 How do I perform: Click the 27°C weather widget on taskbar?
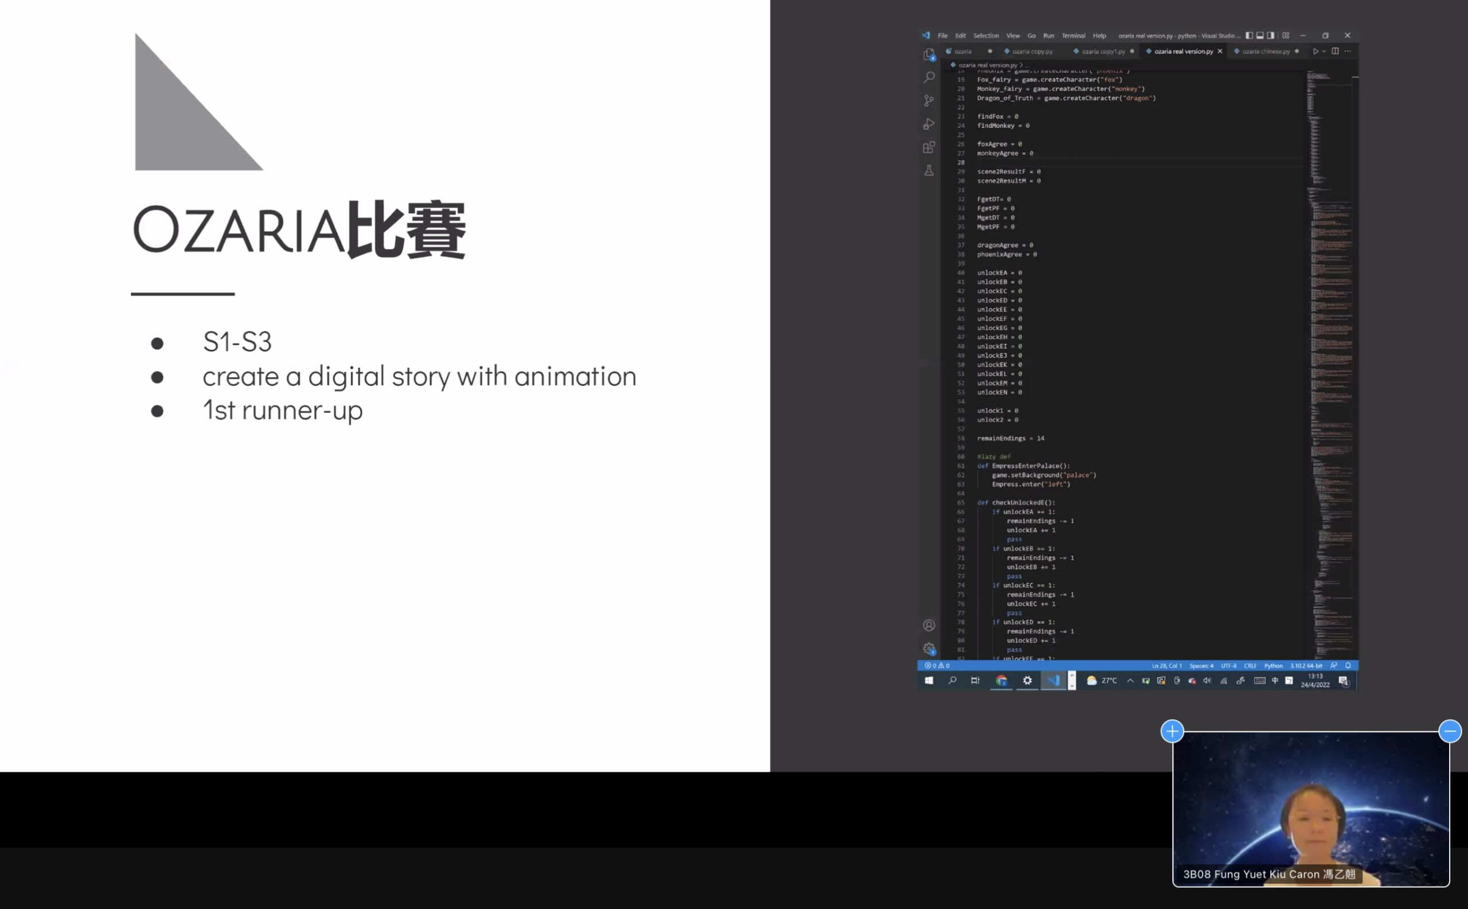tap(1102, 681)
